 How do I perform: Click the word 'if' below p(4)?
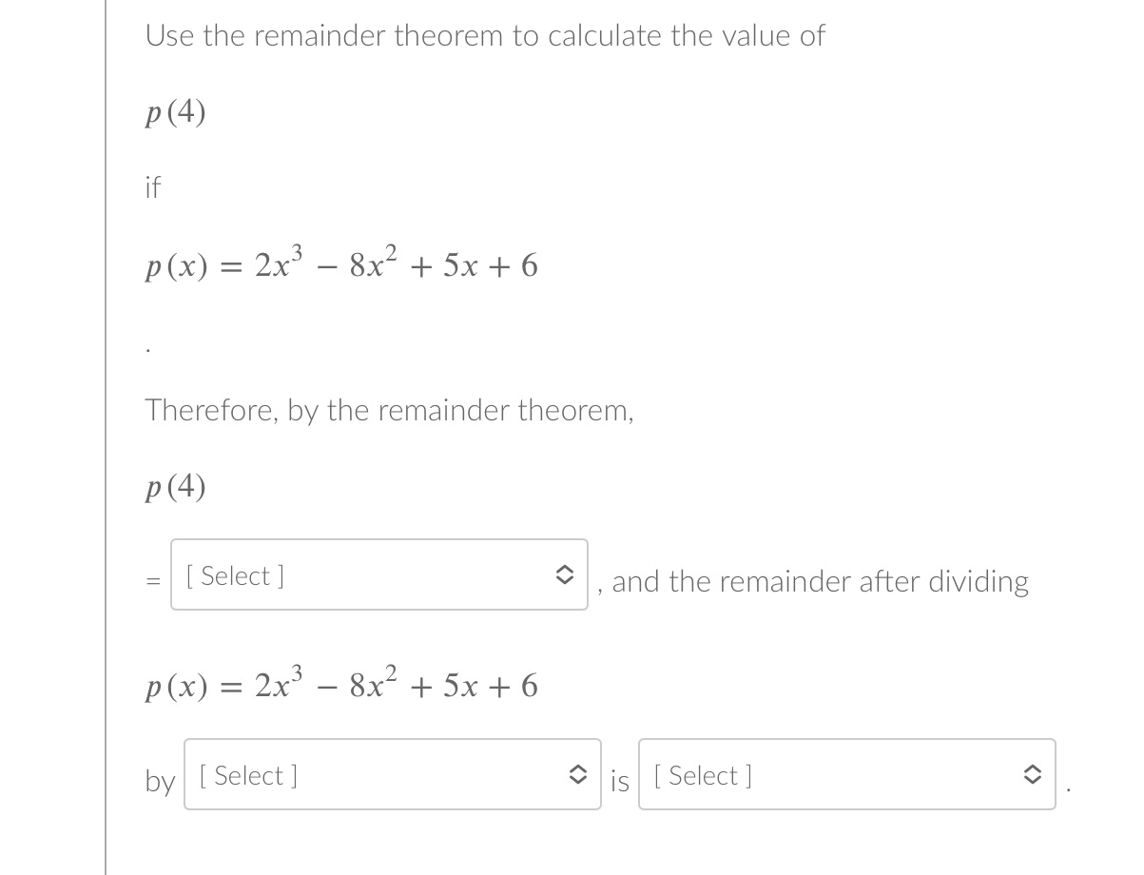pos(152,187)
